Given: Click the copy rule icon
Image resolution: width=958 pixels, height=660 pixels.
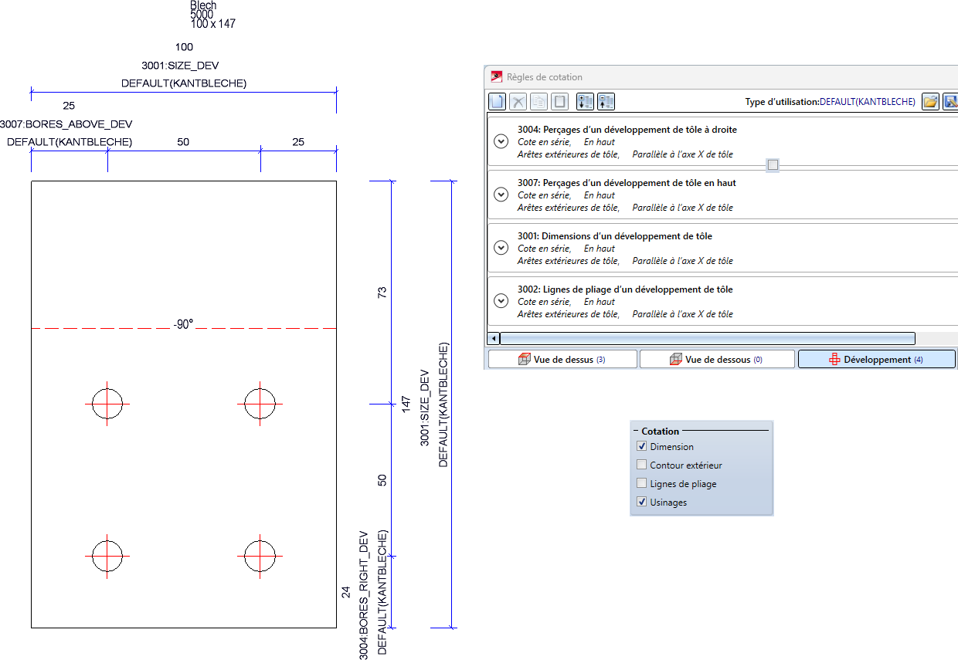Looking at the screenshot, I should [538, 101].
